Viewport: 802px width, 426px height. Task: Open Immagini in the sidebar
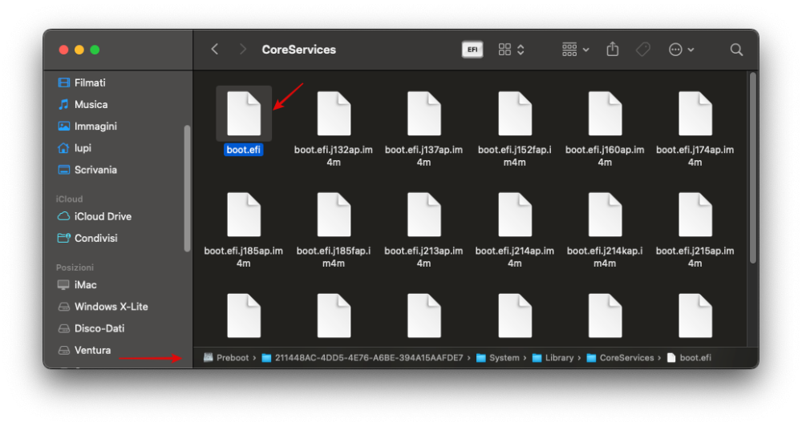pyautogui.click(x=87, y=127)
